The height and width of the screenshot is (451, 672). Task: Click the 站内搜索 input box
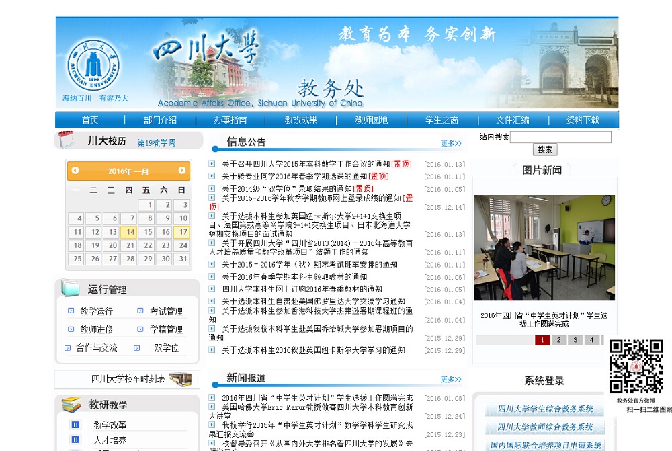coord(560,137)
